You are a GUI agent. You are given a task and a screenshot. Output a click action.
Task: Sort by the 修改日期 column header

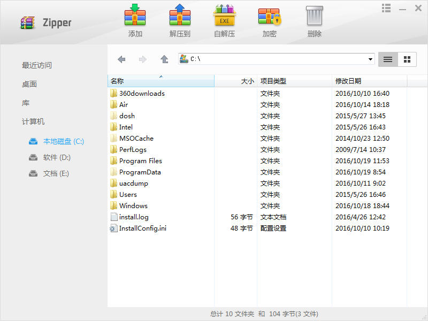[x=369, y=81]
